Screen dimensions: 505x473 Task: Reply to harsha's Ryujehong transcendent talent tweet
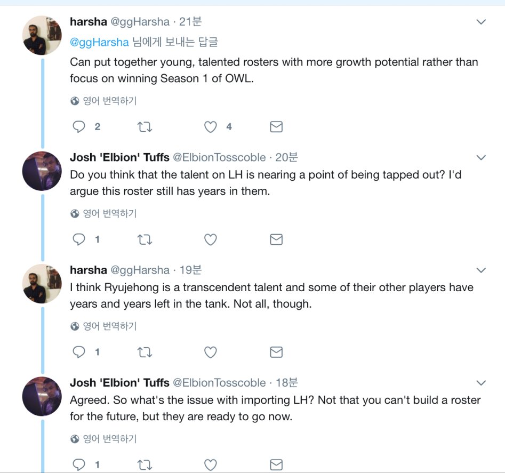coord(79,352)
